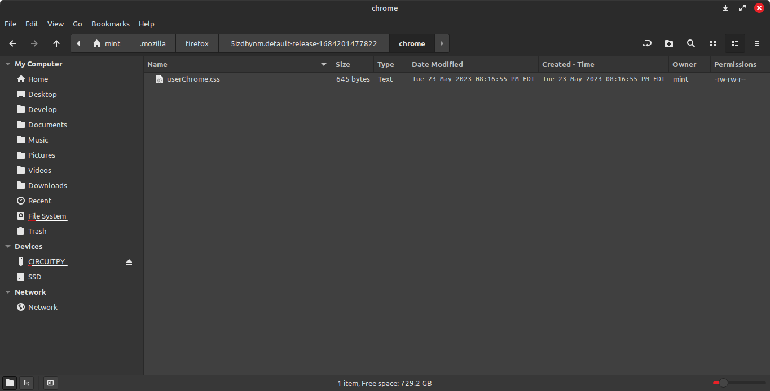
Task: Sort by the Date Modified column
Action: pyautogui.click(x=473, y=65)
